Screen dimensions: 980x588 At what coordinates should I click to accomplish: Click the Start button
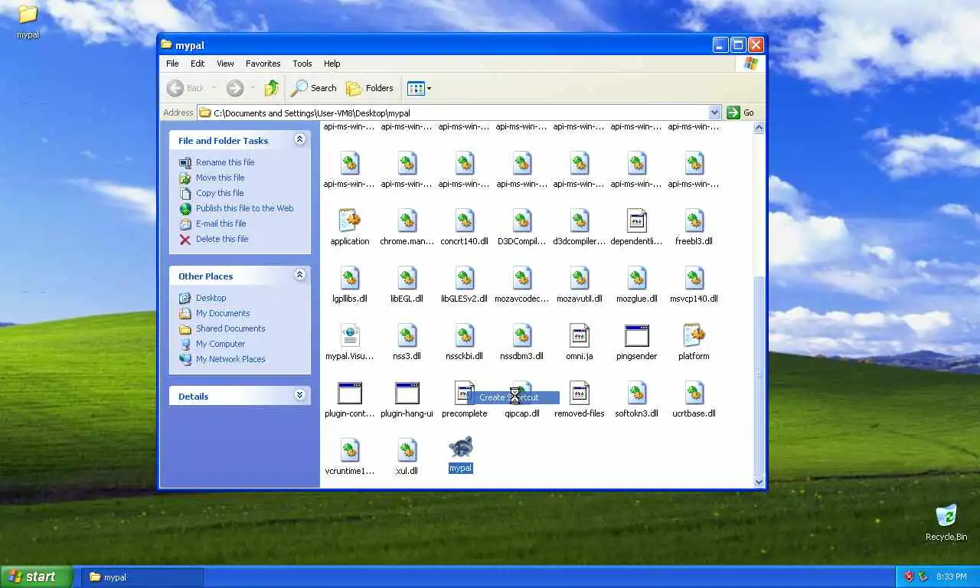36,577
